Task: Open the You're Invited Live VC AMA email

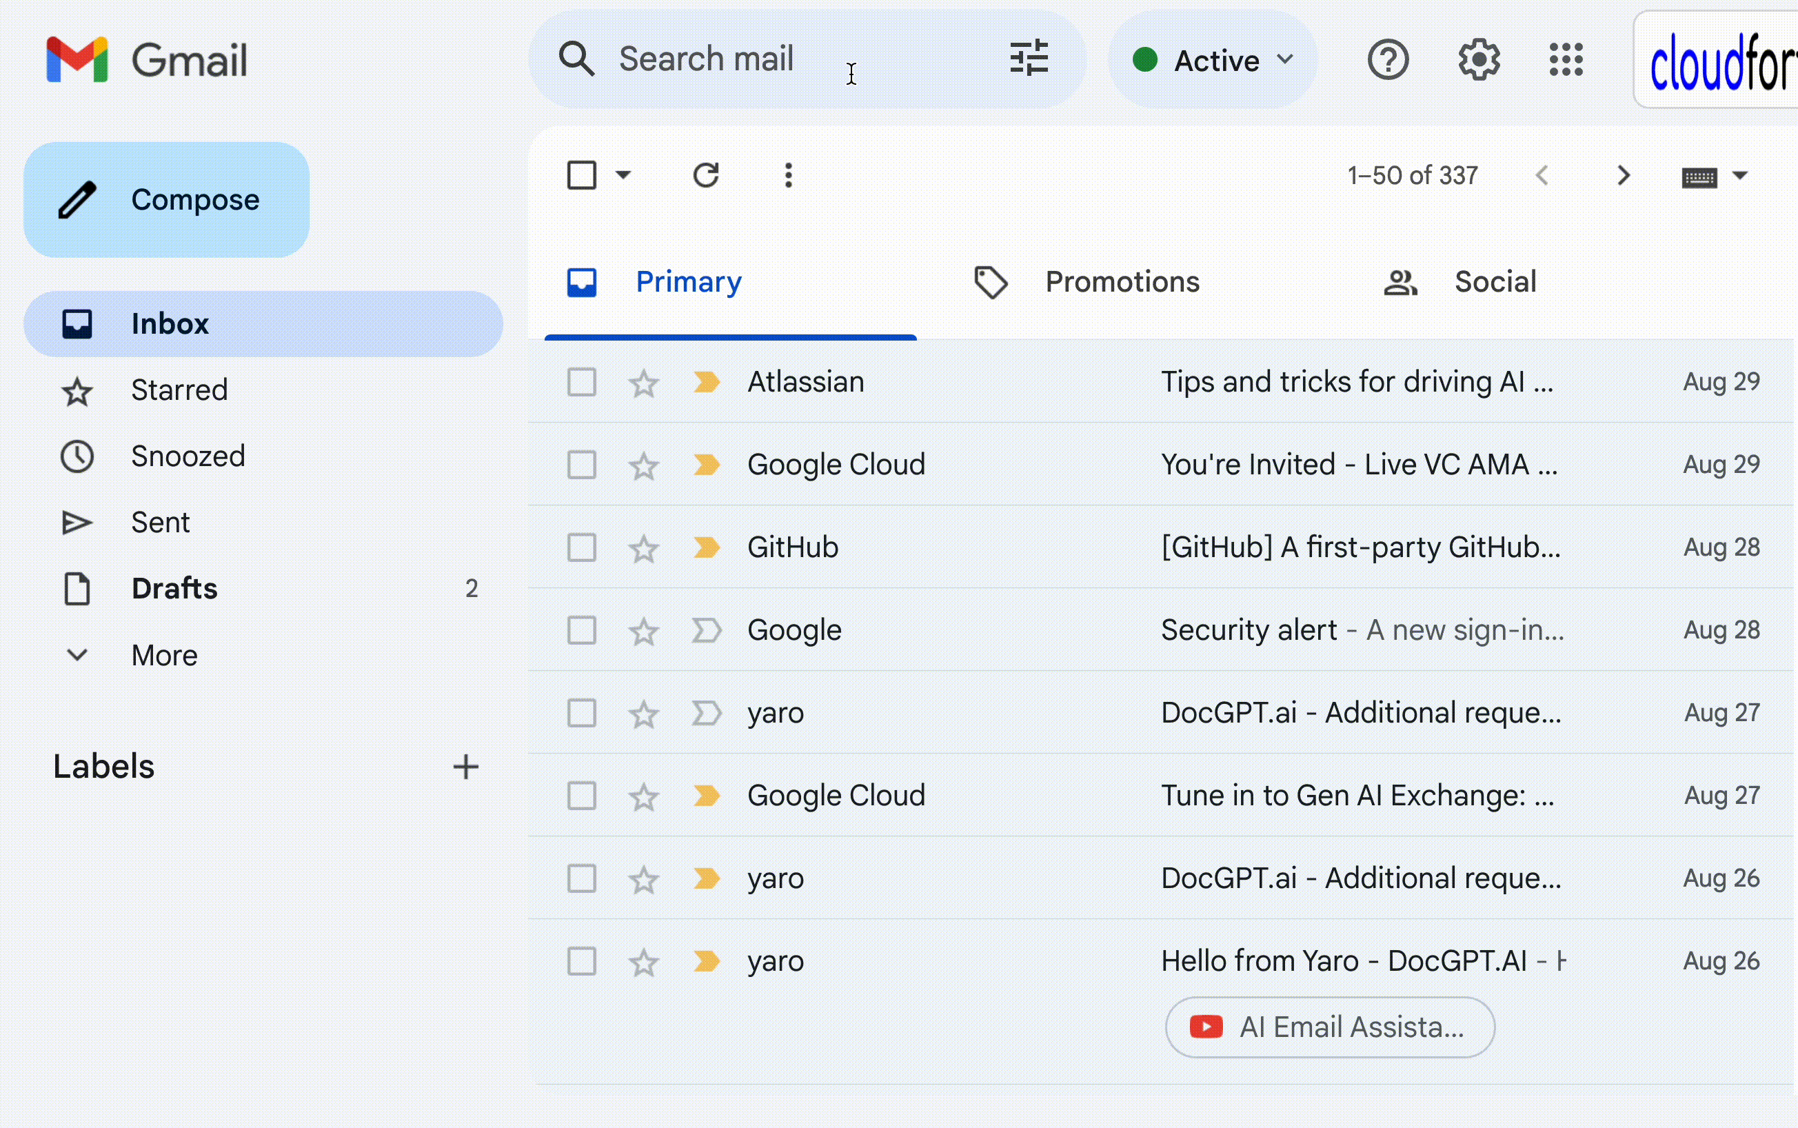Action: point(1161,465)
